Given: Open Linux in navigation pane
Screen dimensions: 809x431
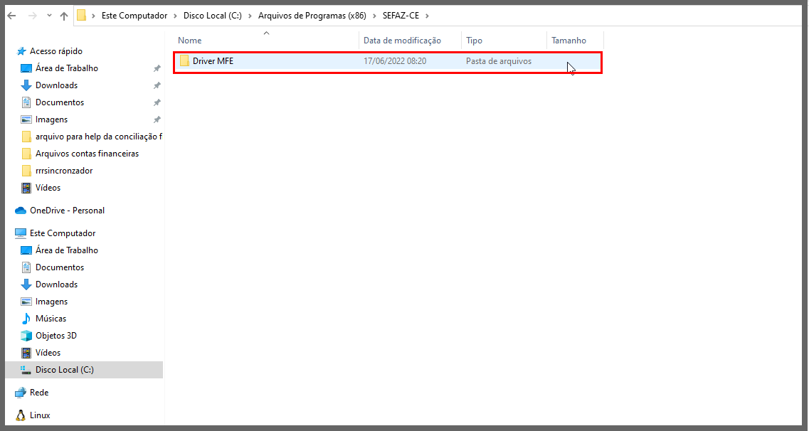Looking at the screenshot, I should tap(40, 415).
